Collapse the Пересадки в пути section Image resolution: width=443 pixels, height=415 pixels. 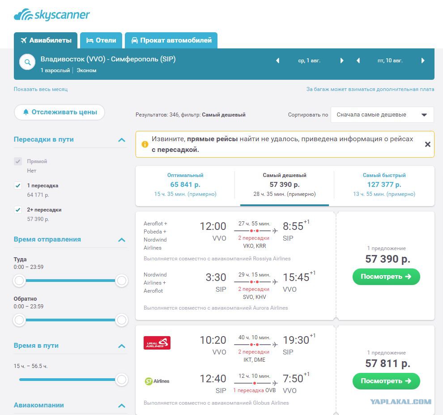pos(121,140)
